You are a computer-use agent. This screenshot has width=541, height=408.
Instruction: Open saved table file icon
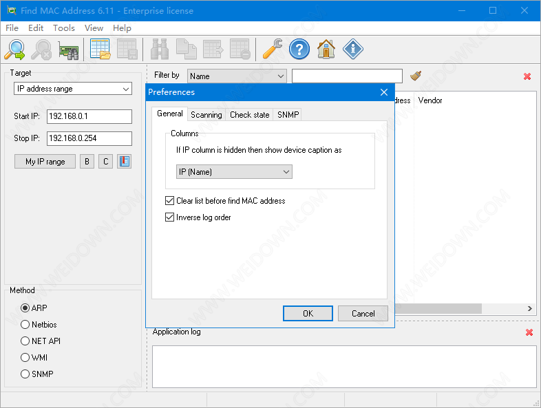pyautogui.click(x=100, y=50)
